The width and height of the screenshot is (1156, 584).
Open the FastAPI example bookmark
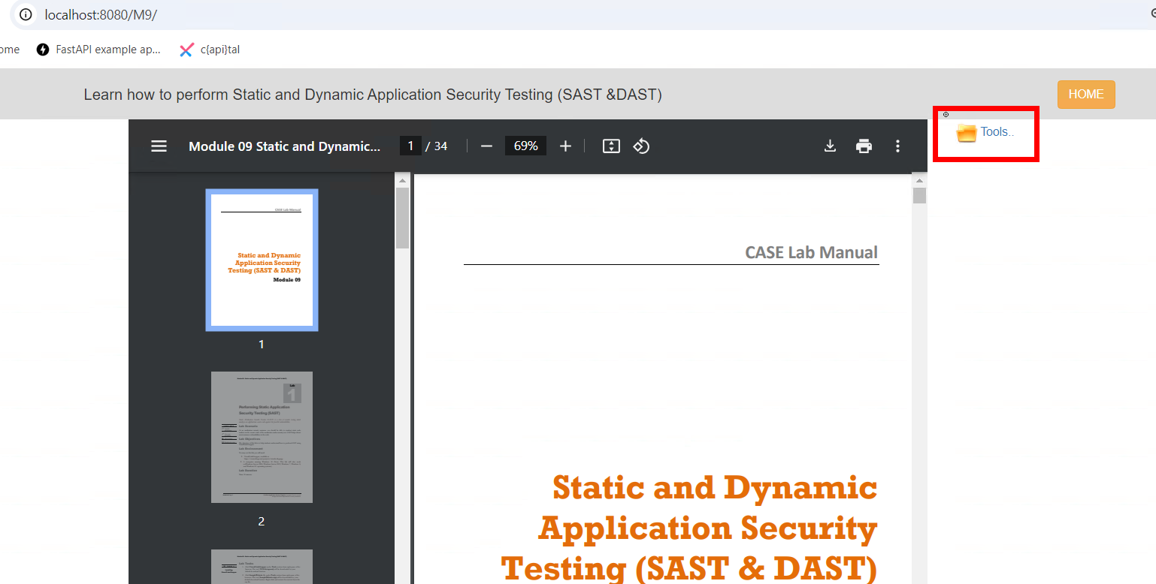[98, 50]
